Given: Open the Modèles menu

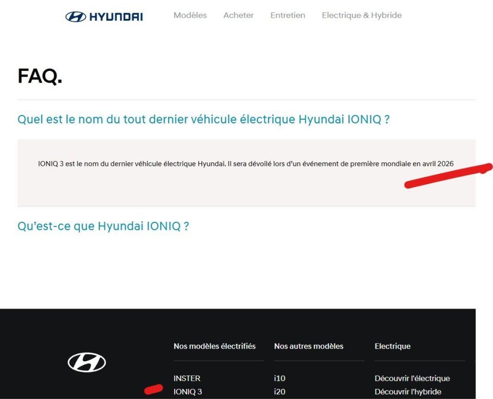Looking at the screenshot, I should pyautogui.click(x=190, y=15).
